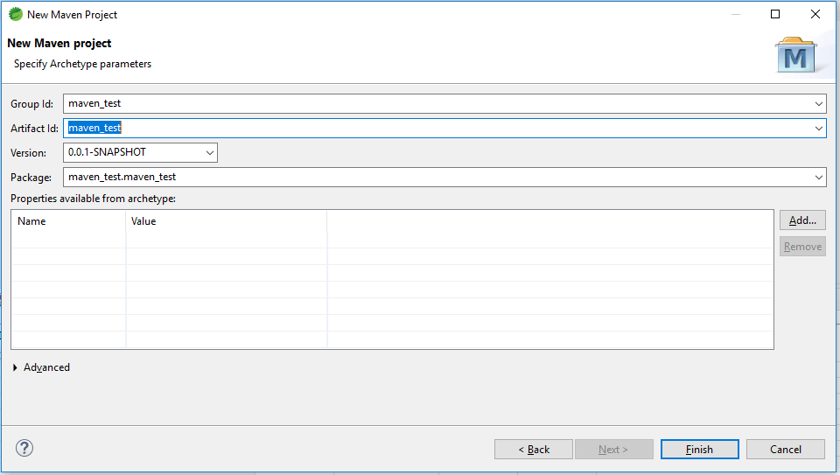This screenshot has width=840, height=475.
Task: Click the 'Properties available from archetype:' label
Action: pyautogui.click(x=94, y=199)
